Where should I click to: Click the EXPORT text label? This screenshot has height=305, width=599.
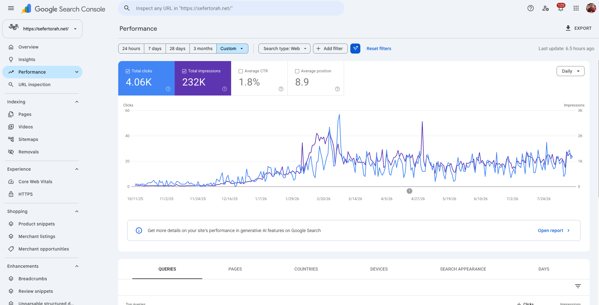583,28
